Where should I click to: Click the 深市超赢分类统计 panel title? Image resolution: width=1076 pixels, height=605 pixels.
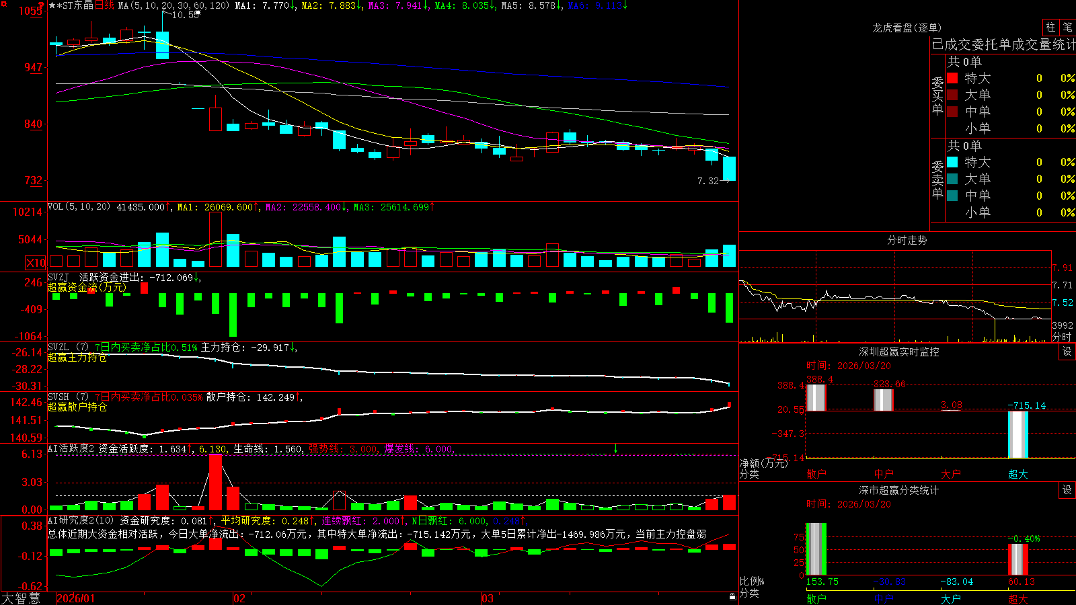[x=898, y=490]
